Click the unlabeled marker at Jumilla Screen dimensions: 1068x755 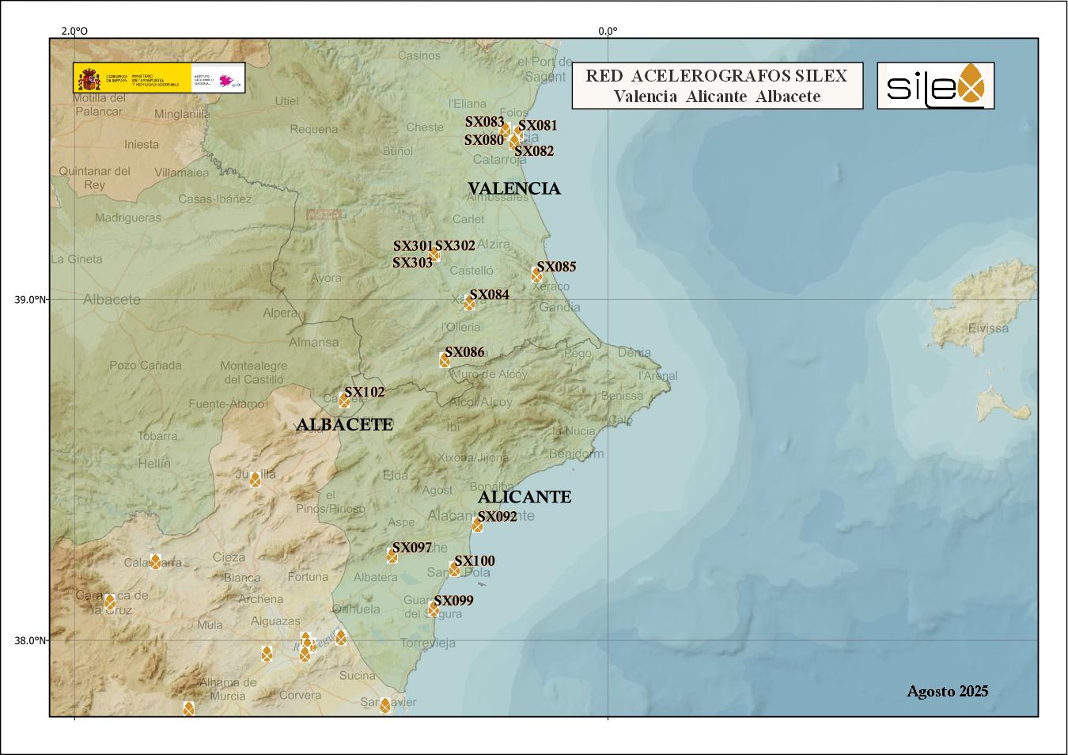click(x=255, y=480)
